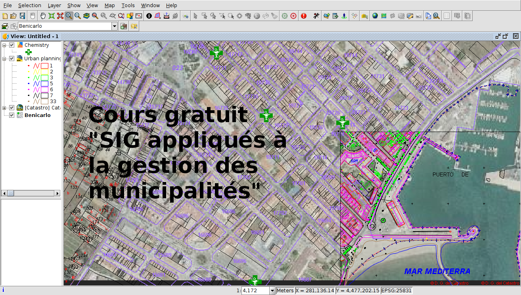Click the Zoom in magnifier tool
The height and width of the screenshot is (295, 521).
point(69,16)
